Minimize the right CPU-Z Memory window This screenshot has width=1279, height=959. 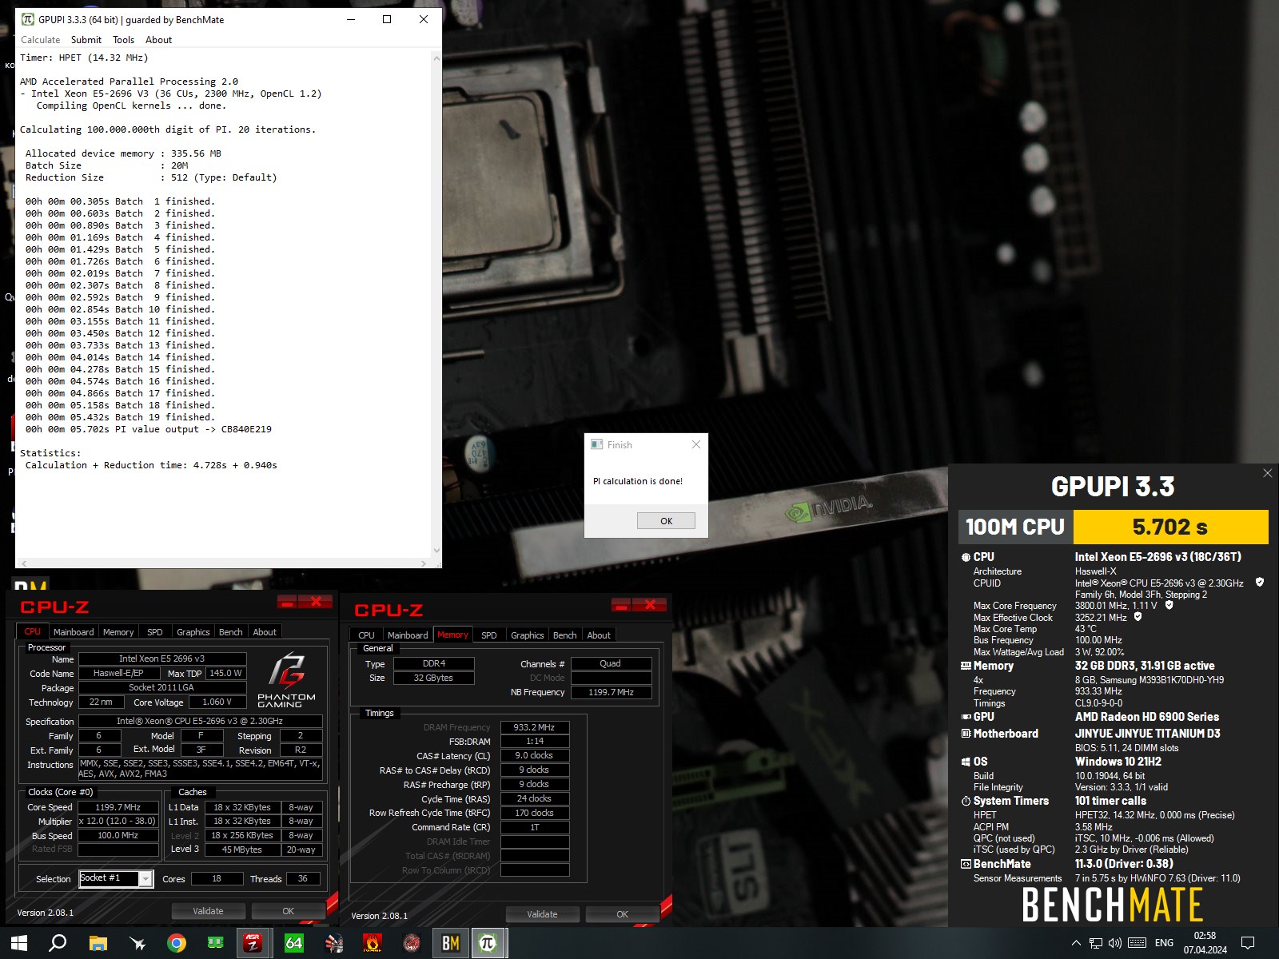(x=622, y=605)
